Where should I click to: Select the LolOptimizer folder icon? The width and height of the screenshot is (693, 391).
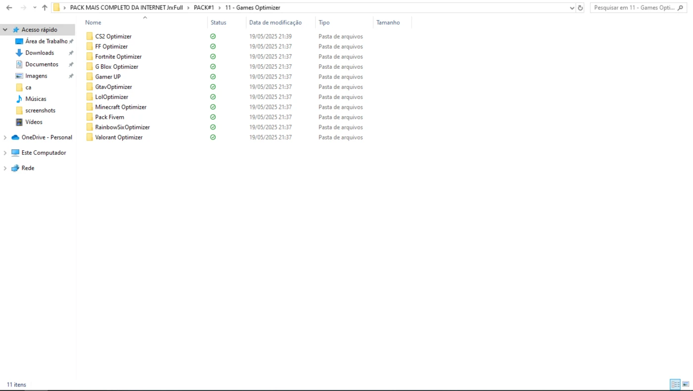[90, 97]
